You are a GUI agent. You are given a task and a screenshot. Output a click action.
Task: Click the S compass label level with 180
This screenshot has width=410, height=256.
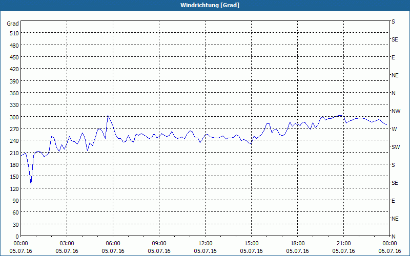pos(393,165)
